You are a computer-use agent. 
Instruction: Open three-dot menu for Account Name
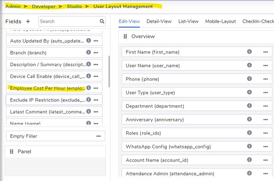(265, 160)
